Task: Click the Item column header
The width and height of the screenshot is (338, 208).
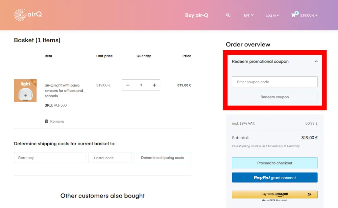Action: 48,56
